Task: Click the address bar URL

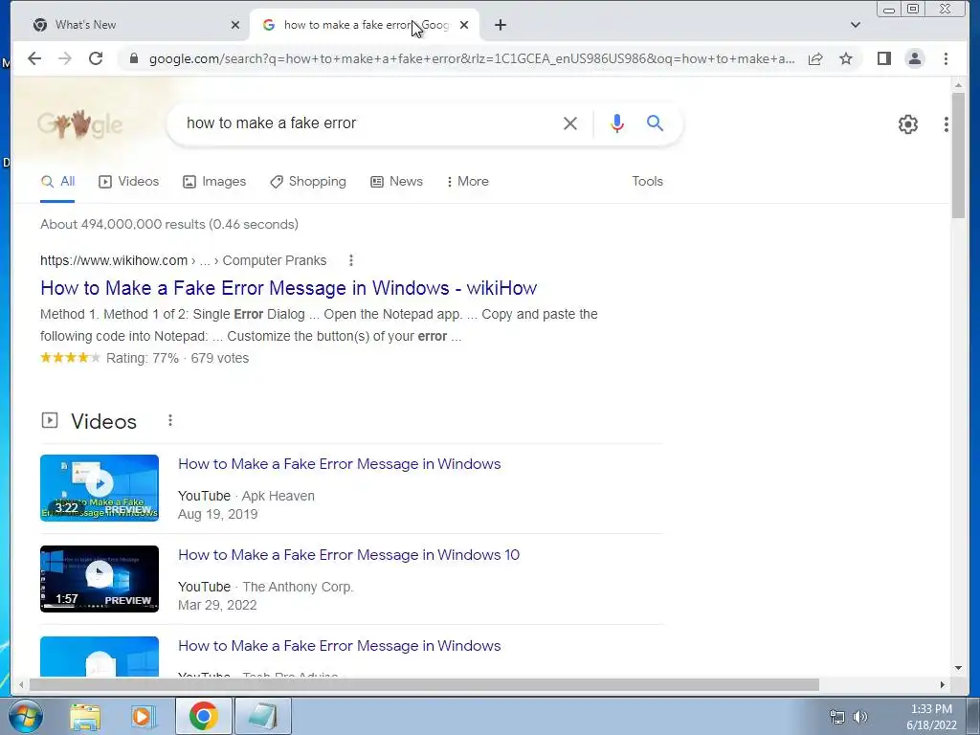Action: pyautogui.click(x=472, y=58)
